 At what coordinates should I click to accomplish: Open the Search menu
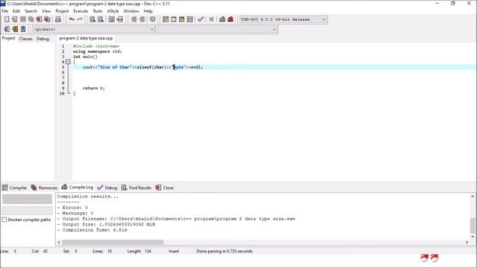coord(31,11)
